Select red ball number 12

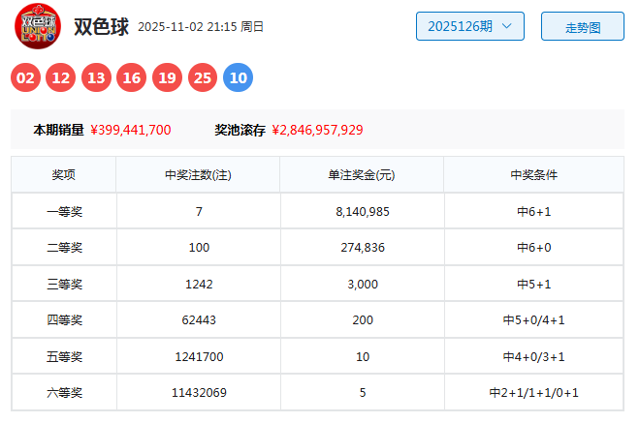tap(61, 77)
